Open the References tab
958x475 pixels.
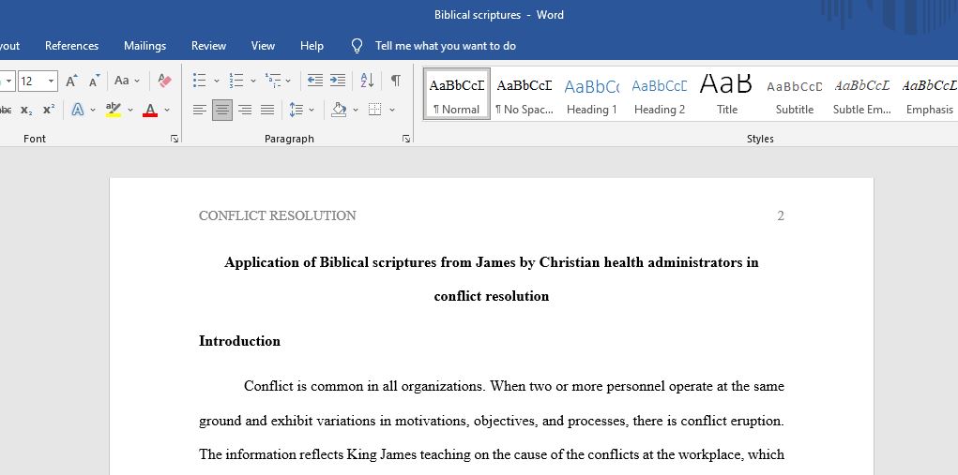point(71,46)
